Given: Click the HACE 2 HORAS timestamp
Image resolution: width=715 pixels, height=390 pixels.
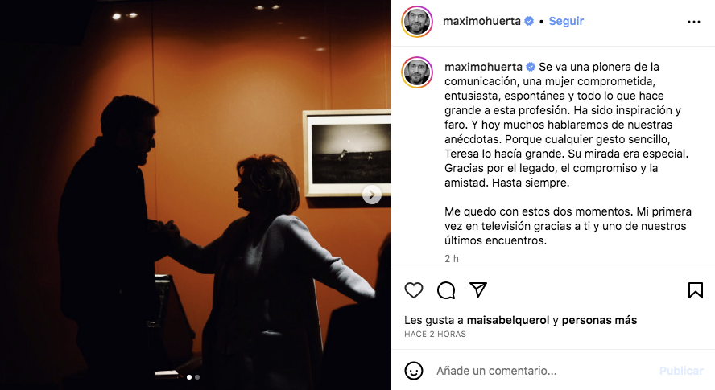Looking at the screenshot, I should click(x=435, y=334).
